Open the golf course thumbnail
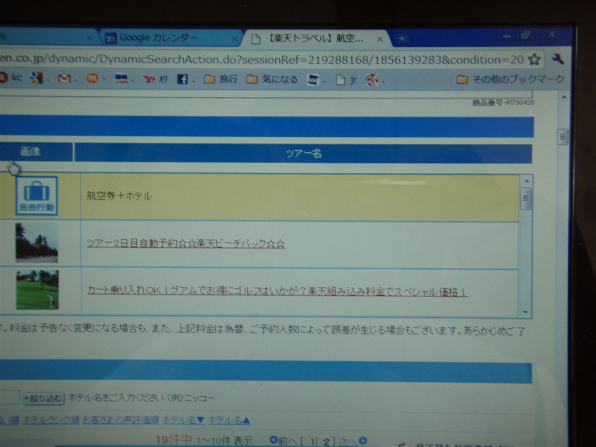Viewport: 596px width, 447px height. tap(37, 290)
